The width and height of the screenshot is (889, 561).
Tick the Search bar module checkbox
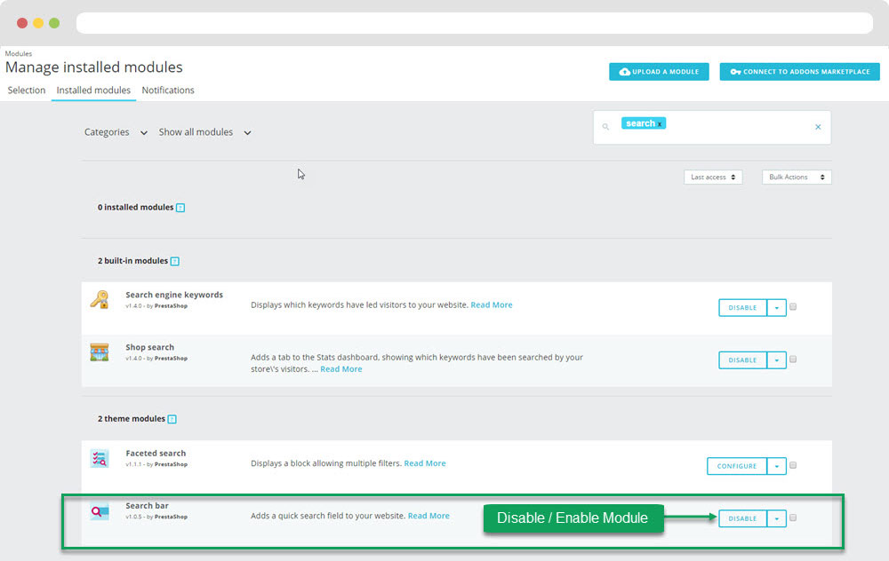tap(793, 518)
